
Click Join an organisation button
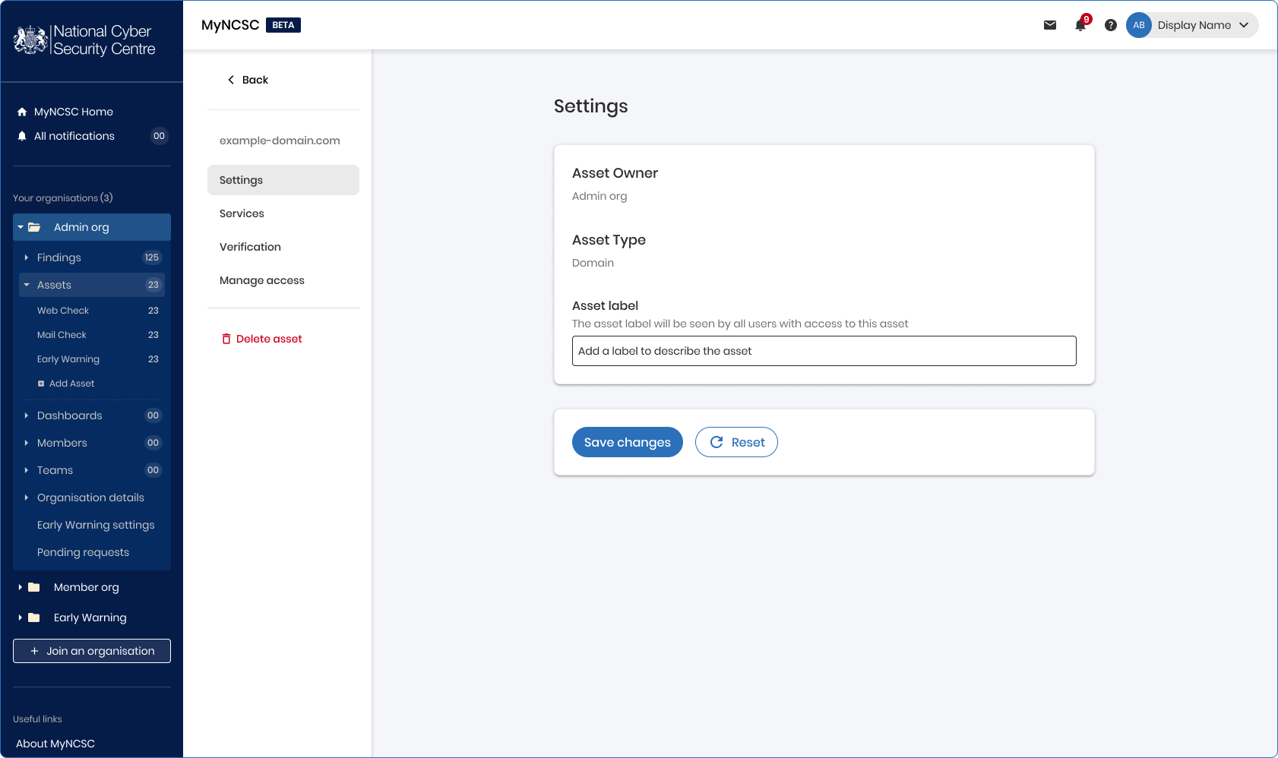coord(92,651)
